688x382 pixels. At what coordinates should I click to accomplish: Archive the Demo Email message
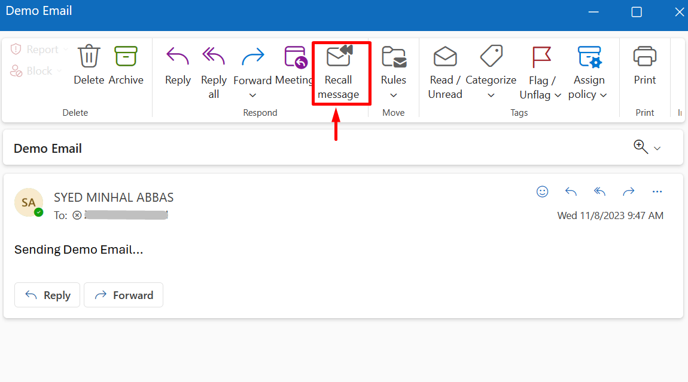126,57
